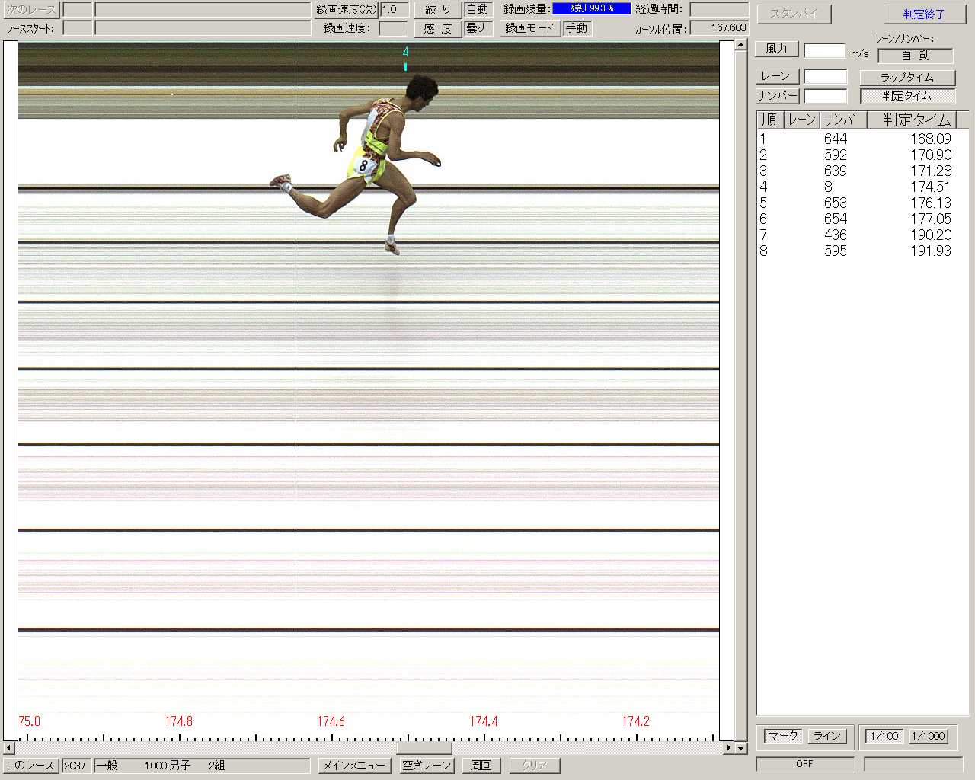Select the cyan lane marker 4 above the runner

405,53
